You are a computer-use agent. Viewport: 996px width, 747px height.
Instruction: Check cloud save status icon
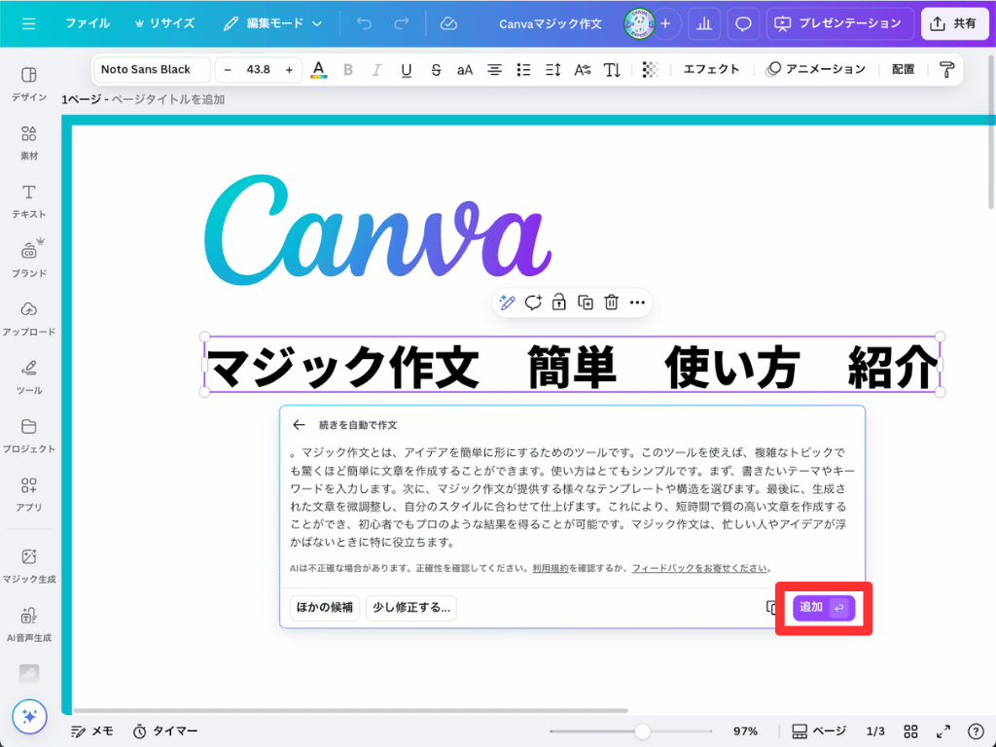tap(448, 23)
